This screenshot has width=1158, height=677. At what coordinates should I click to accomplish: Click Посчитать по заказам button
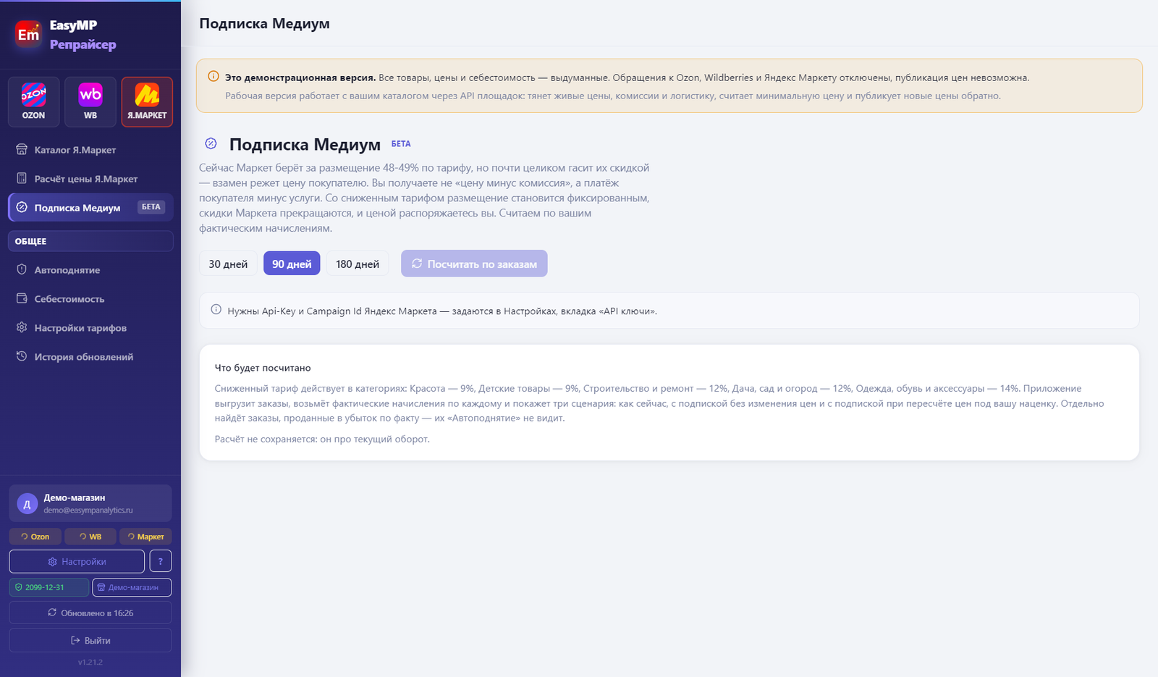tap(474, 264)
